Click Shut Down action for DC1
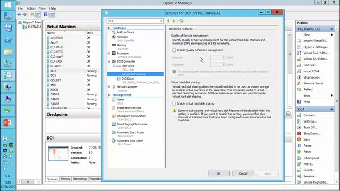340x191 pixels. pos(312,133)
